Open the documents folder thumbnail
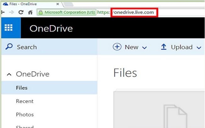205x128 pixels. pos(159,109)
